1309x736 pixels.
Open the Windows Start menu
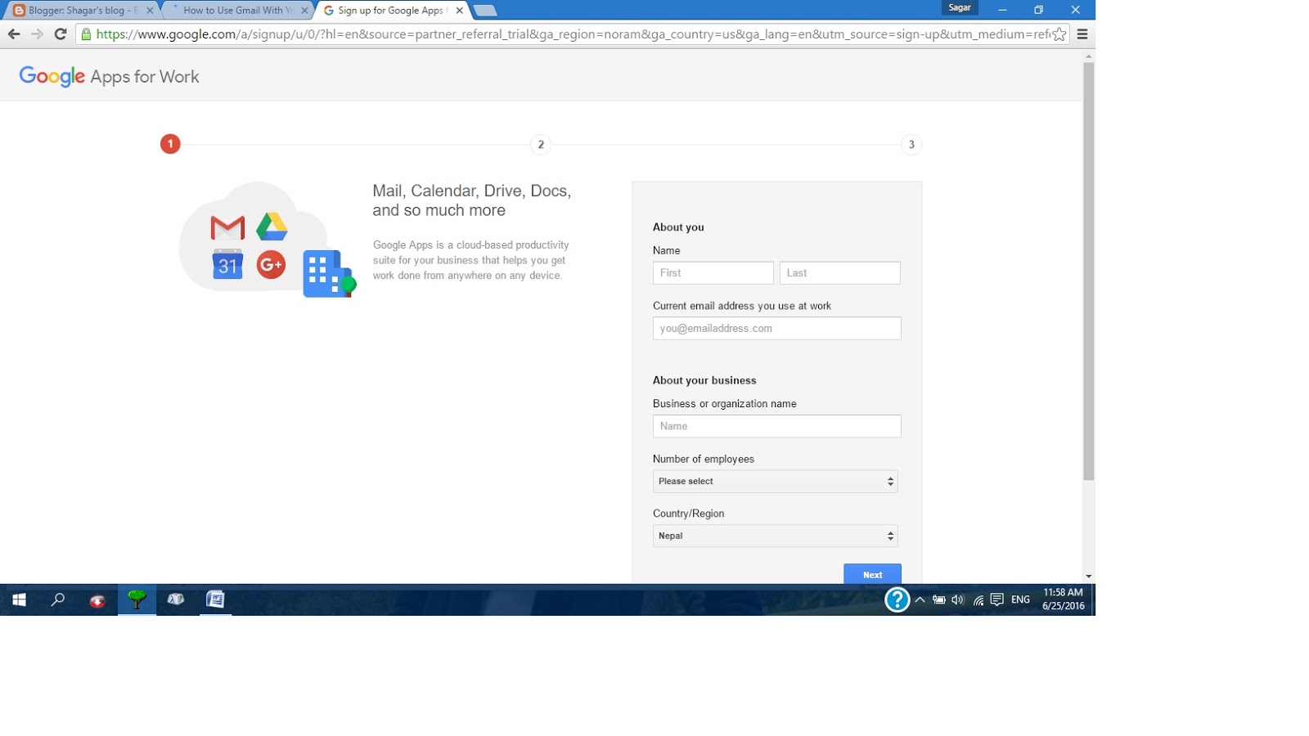19,599
